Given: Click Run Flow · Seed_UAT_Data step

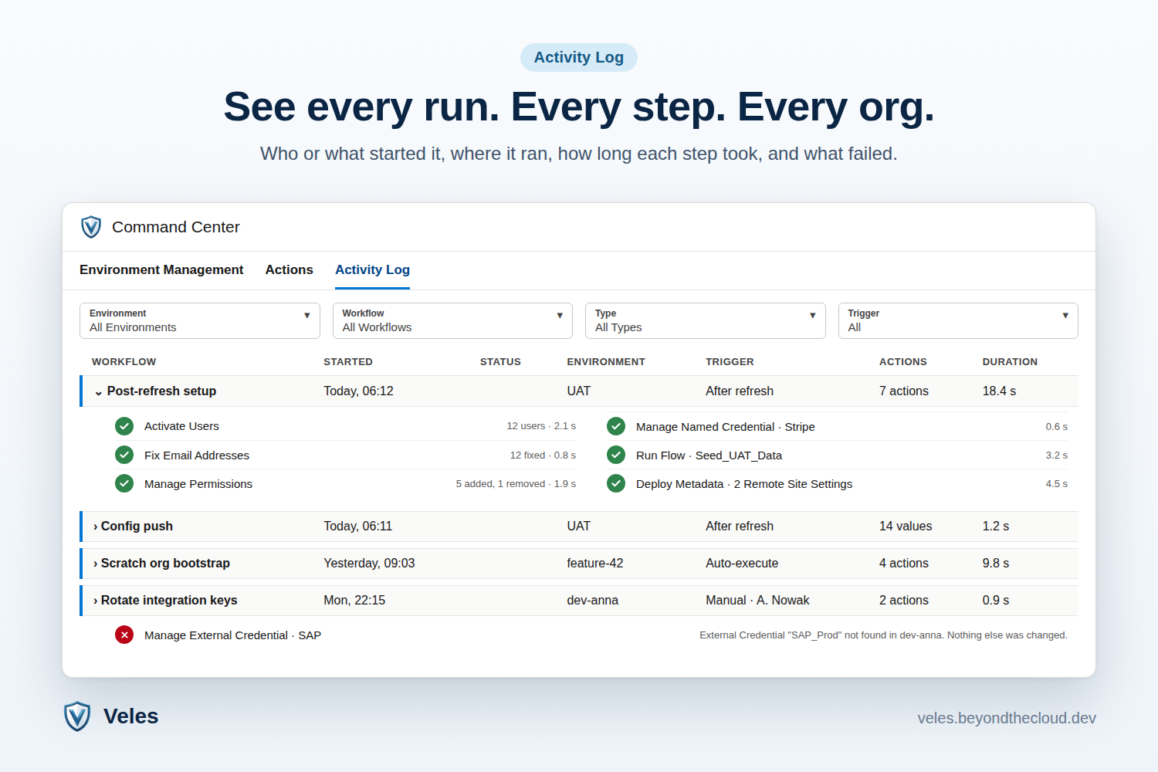Looking at the screenshot, I should (709, 455).
